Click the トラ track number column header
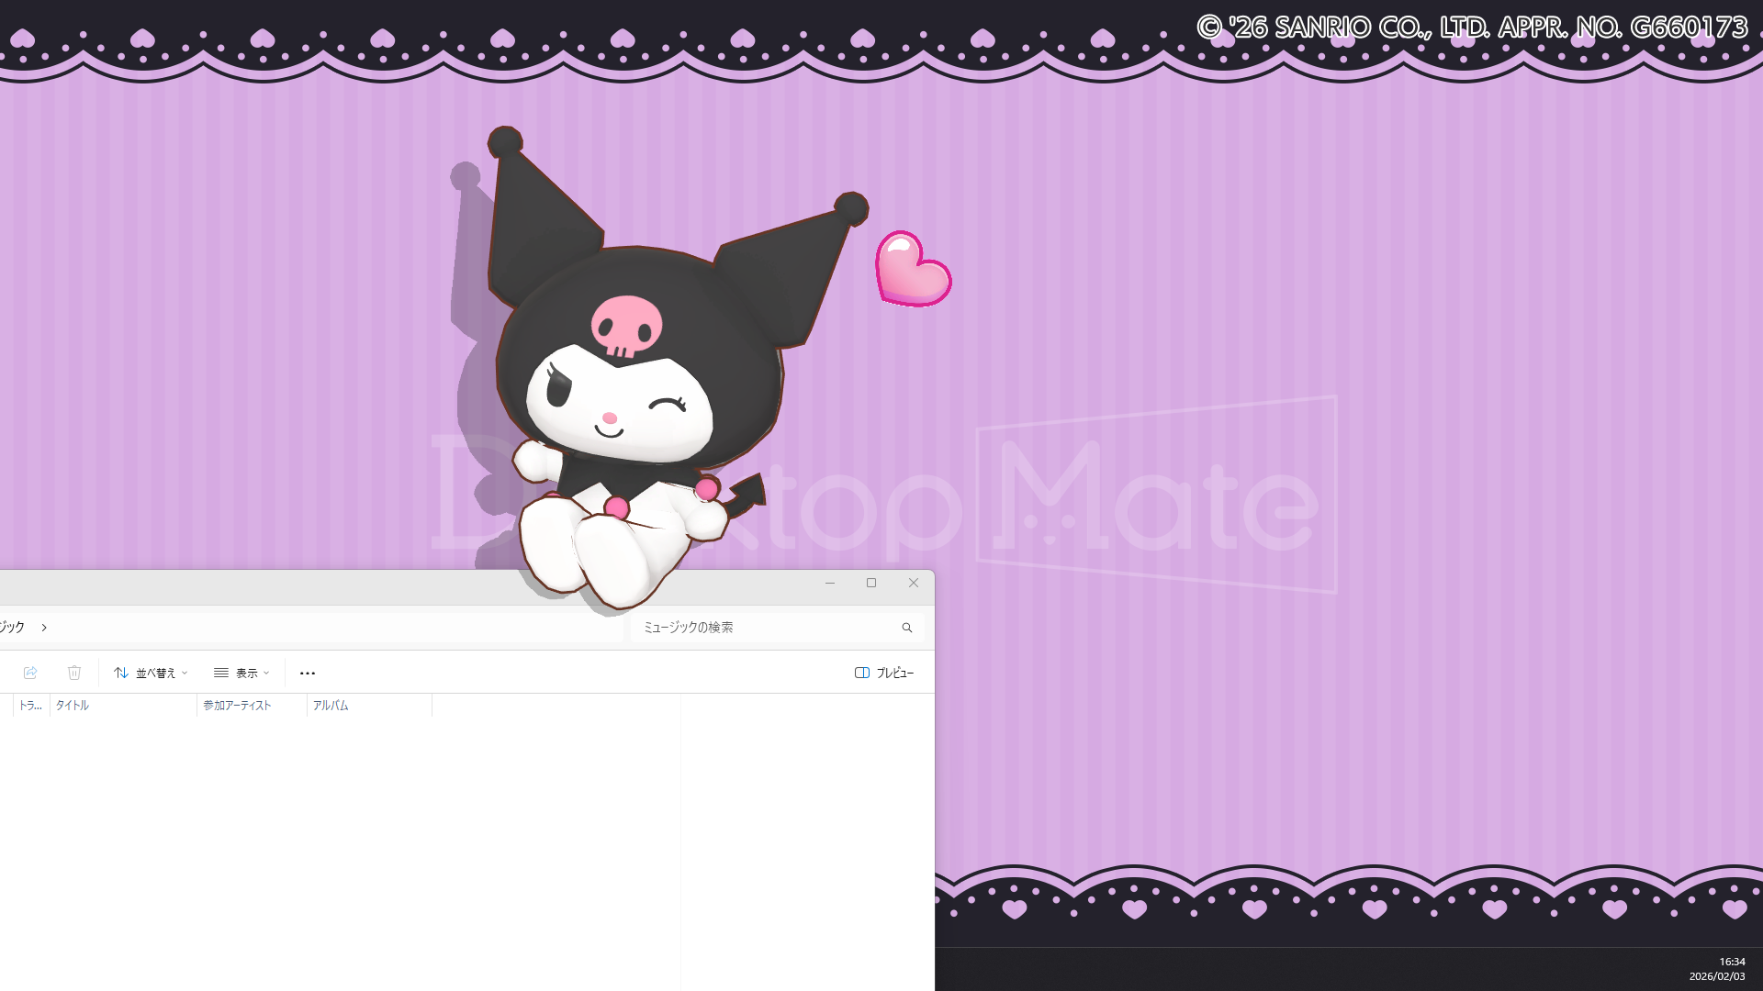 click(28, 706)
